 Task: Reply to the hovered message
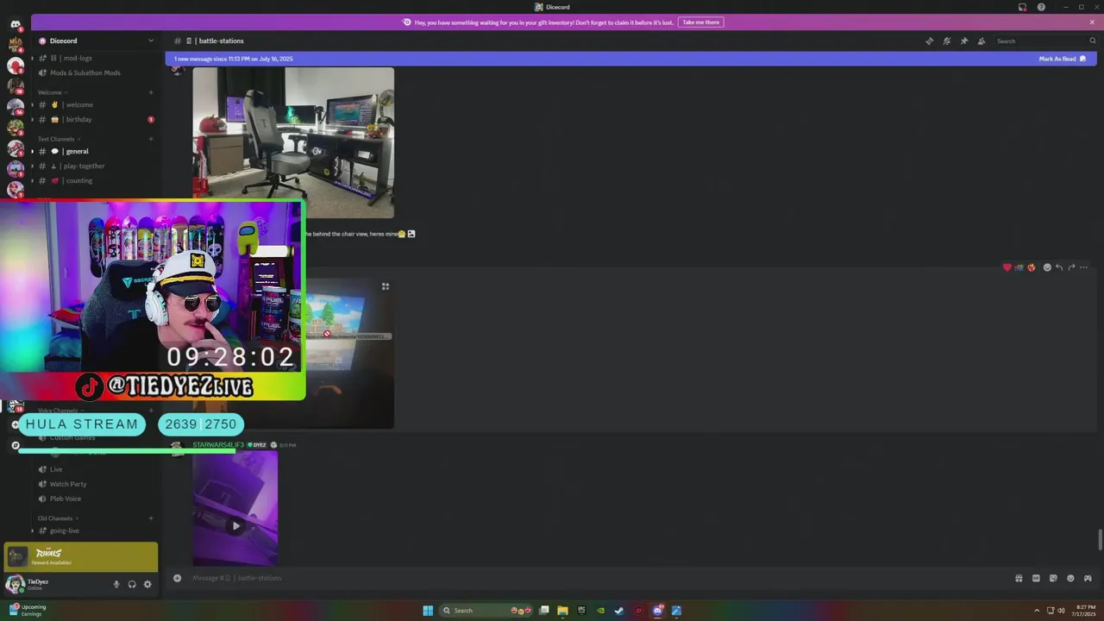click(x=1059, y=267)
